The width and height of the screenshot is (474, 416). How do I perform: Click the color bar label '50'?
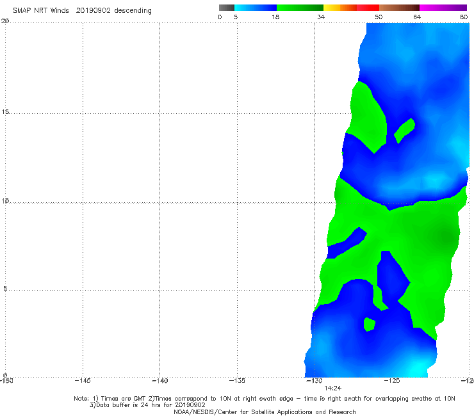(379, 17)
